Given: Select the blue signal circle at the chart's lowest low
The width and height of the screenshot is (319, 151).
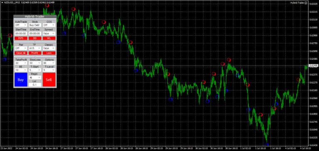Looking at the screenshot, I should pyautogui.click(x=267, y=145).
